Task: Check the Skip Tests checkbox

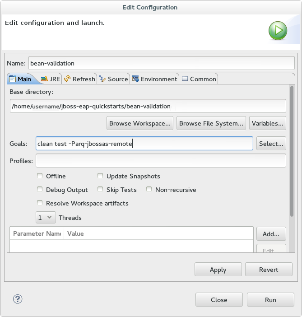Action: click(x=101, y=190)
